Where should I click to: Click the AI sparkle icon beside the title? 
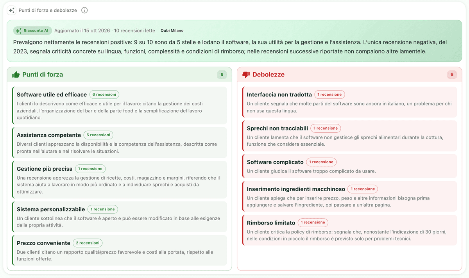(x=11, y=11)
